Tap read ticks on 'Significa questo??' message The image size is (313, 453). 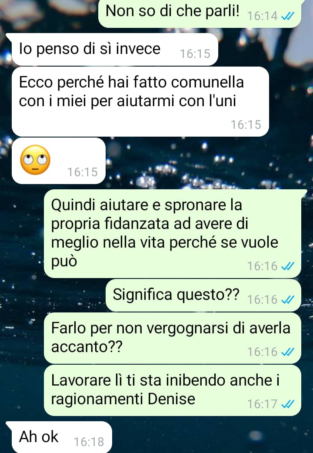pyautogui.click(x=288, y=299)
